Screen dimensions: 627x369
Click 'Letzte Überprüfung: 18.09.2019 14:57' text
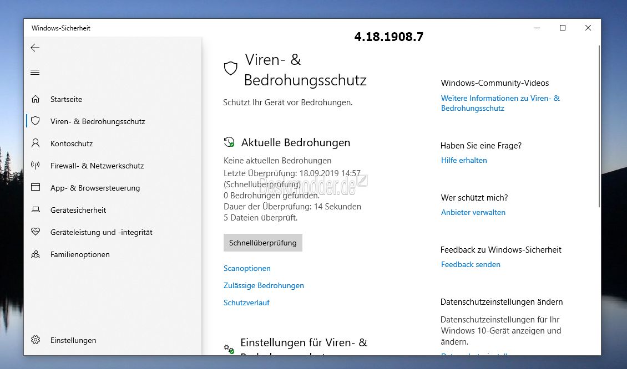click(292, 173)
